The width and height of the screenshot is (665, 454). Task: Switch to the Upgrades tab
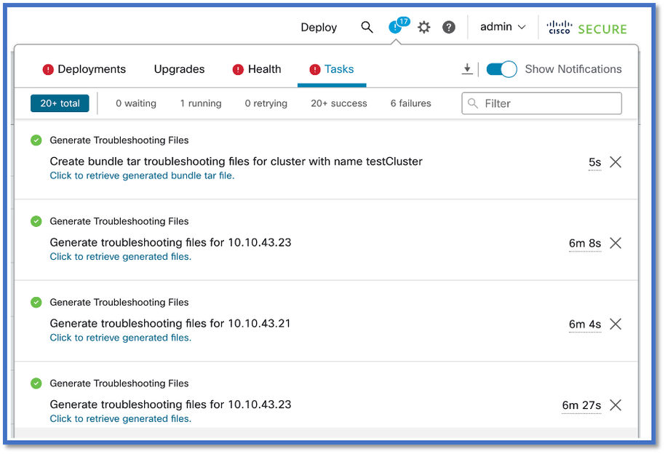click(179, 69)
